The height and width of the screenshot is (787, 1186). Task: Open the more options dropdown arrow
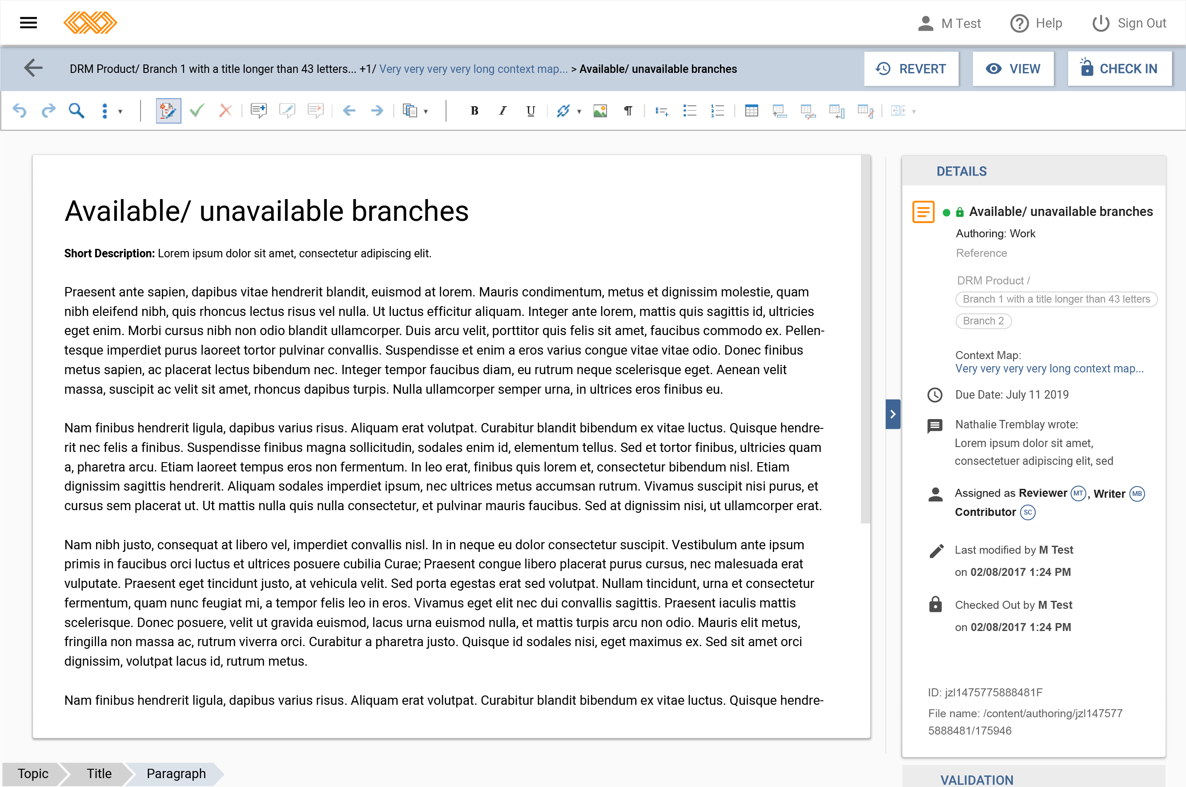[121, 112]
